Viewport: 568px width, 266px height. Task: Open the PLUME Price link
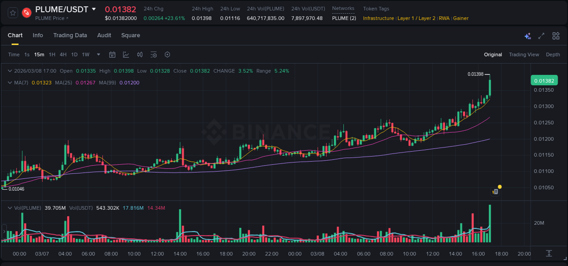(51, 18)
